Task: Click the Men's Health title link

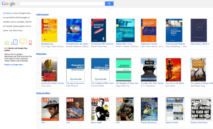Action: pos(97,123)
